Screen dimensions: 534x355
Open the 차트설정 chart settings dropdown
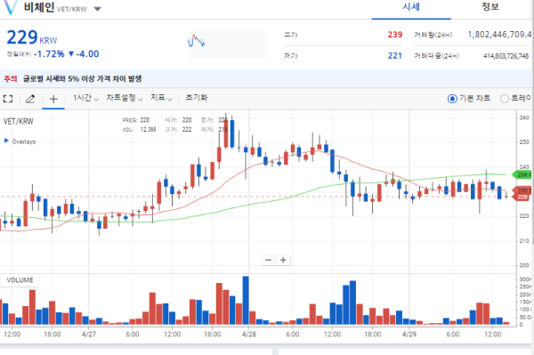[125, 98]
